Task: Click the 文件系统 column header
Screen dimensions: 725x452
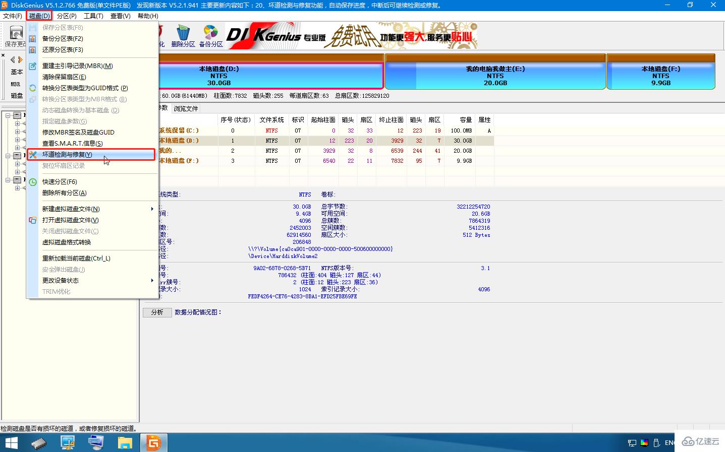Action: (x=272, y=120)
